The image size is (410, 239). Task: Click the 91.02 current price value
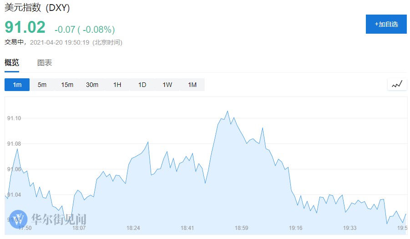25,27
